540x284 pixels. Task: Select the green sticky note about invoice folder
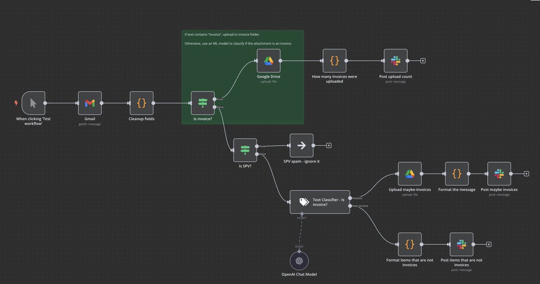[x=243, y=77]
